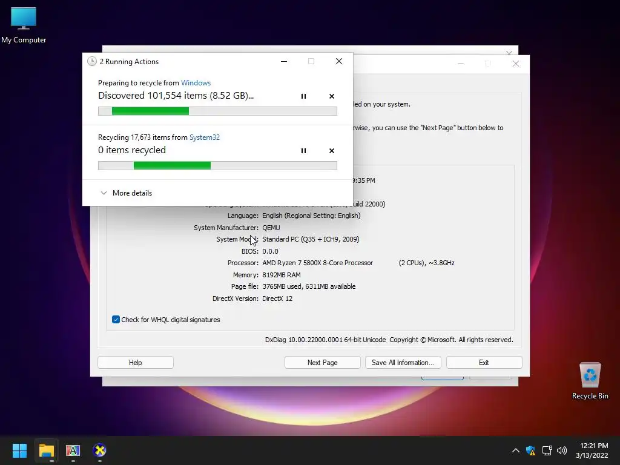Open the clock and date flyout
Screen dimensions: 620x465
point(592,450)
